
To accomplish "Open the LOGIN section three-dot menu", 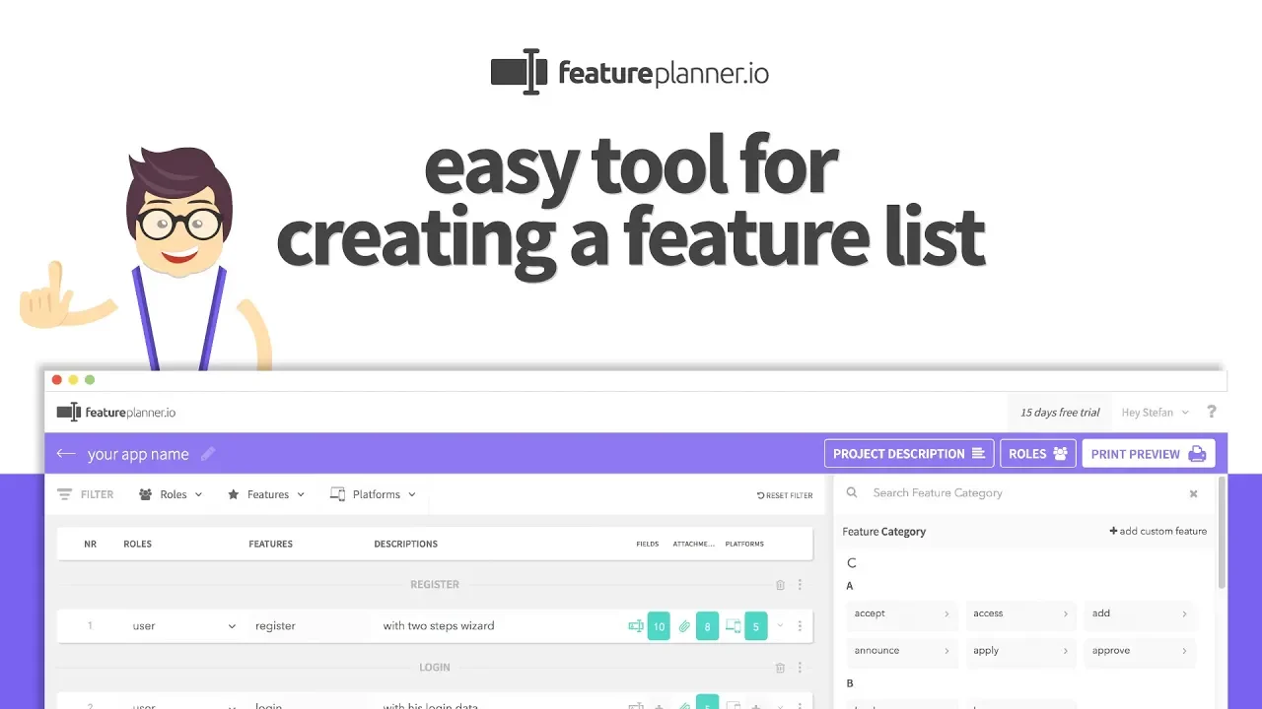I will [800, 668].
